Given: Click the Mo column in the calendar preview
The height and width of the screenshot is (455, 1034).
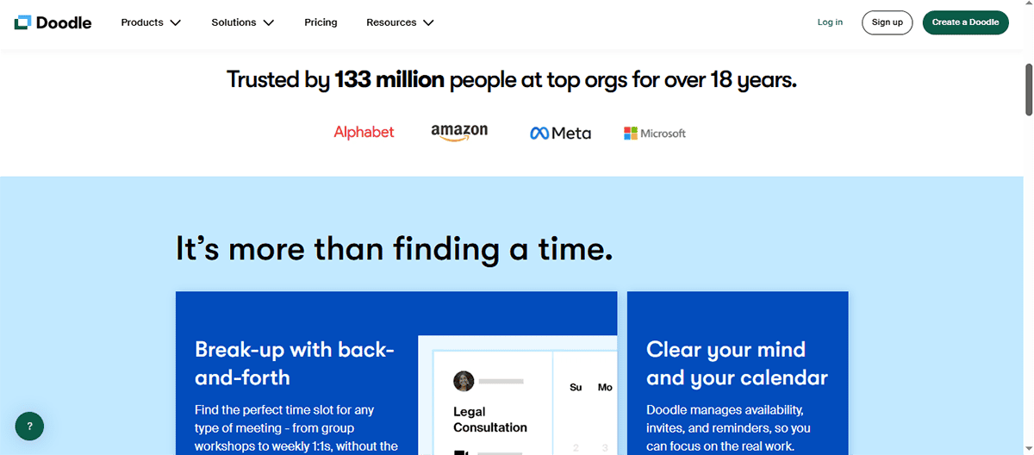Looking at the screenshot, I should point(605,388).
